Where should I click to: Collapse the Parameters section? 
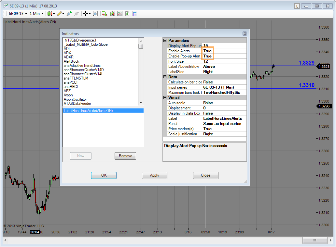(x=165, y=41)
